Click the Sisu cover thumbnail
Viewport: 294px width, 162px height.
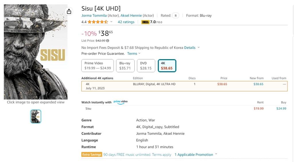pos(36,116)
